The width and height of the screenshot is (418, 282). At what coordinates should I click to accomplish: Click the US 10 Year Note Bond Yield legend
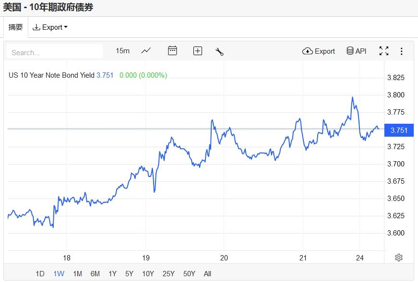coord(51,75)
